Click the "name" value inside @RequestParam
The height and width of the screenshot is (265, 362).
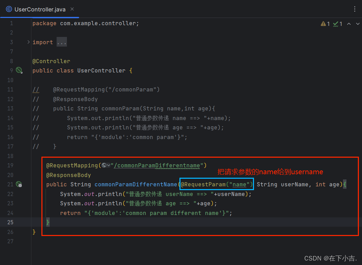point(239,185)
